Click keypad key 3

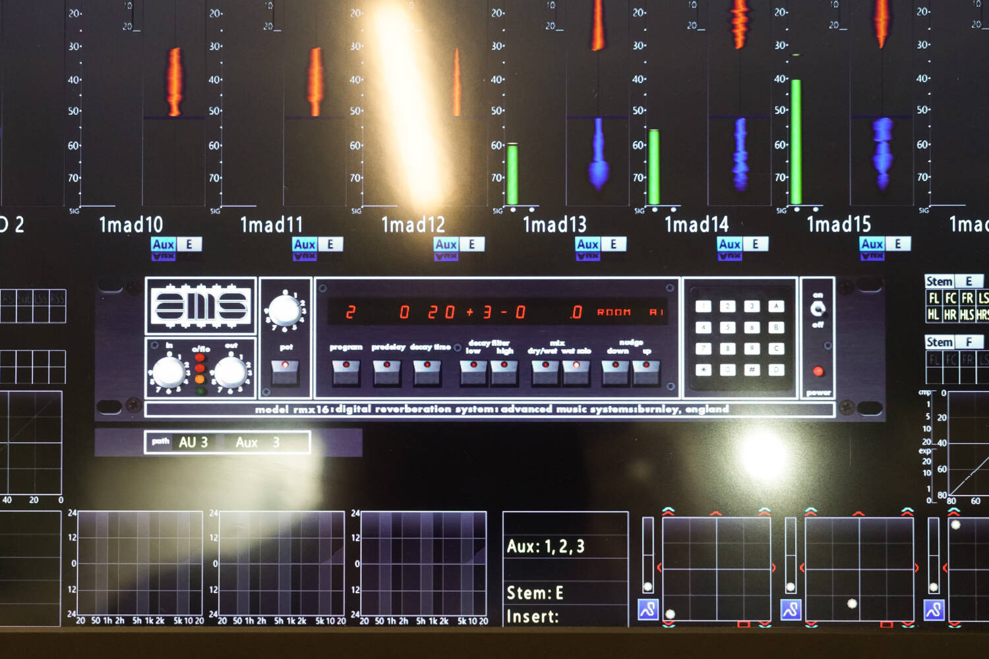(752, 306)
